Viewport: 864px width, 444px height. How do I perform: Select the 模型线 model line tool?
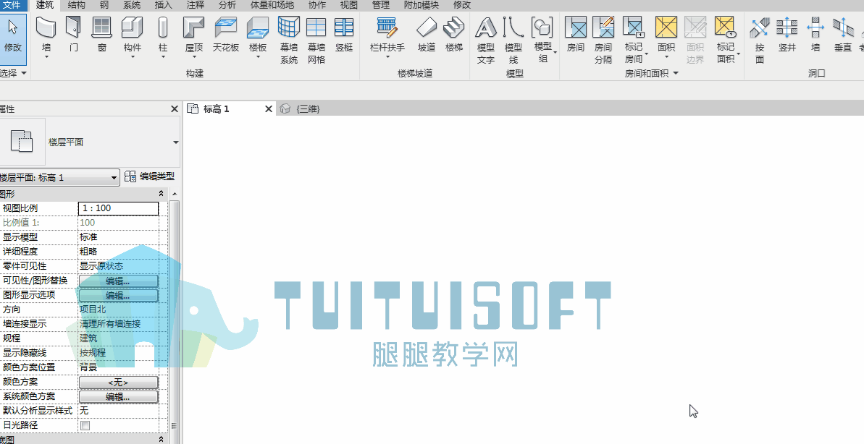513,40
